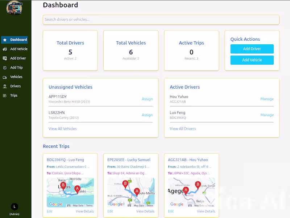290x218 pixels.
Task: Click the Drivers person icon in sidebar
Action: click(5, 86)
